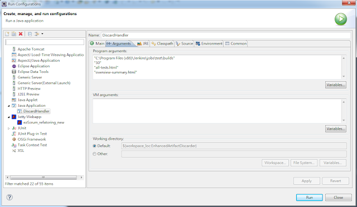The width and height of the screenshot is (357, 207).
Task: Click Variables button under VM arguments
Action: pyautogui.click(x=336, y=129)
